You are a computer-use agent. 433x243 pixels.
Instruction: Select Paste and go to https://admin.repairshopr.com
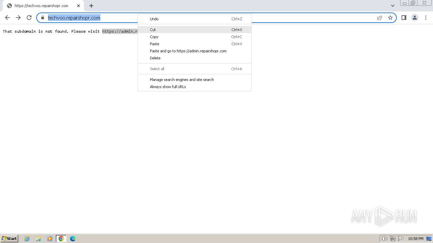click(195, 51)
